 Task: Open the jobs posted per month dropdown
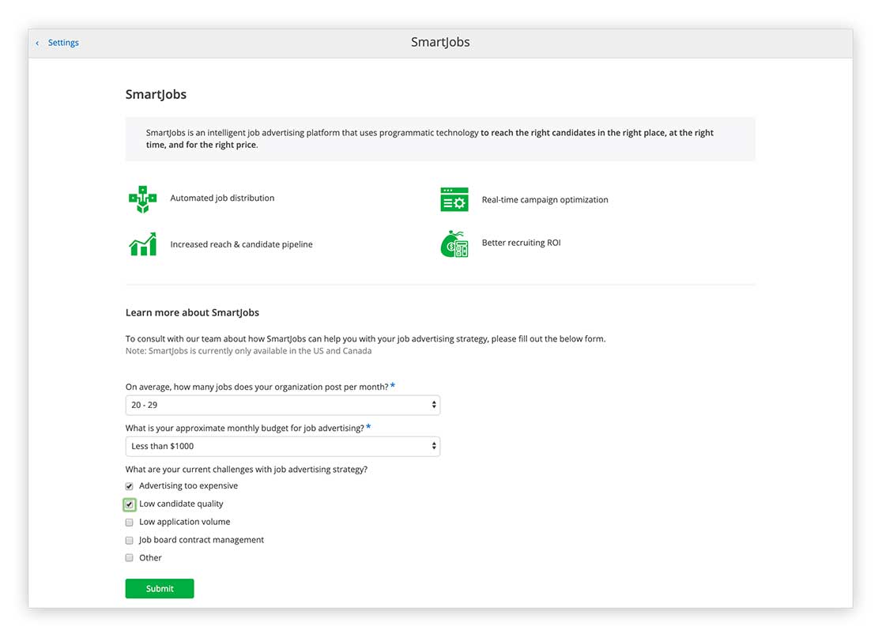tap(282, 405)
